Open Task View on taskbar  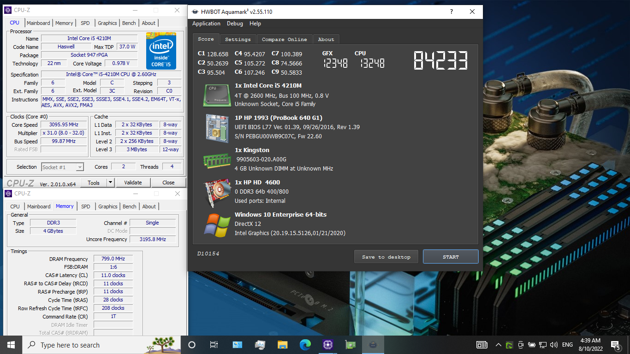click(214, 345)
